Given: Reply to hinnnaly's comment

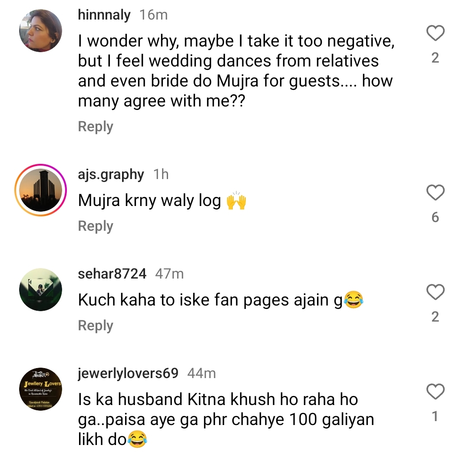Looking at the screenshot, I should pyautogui.click(x=96, y=126).
